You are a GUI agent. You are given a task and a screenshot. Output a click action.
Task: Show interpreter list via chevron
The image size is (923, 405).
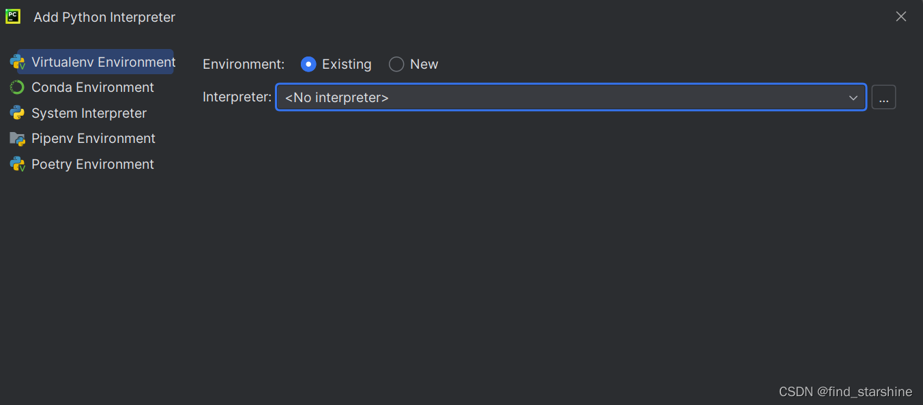click(853, 97)
